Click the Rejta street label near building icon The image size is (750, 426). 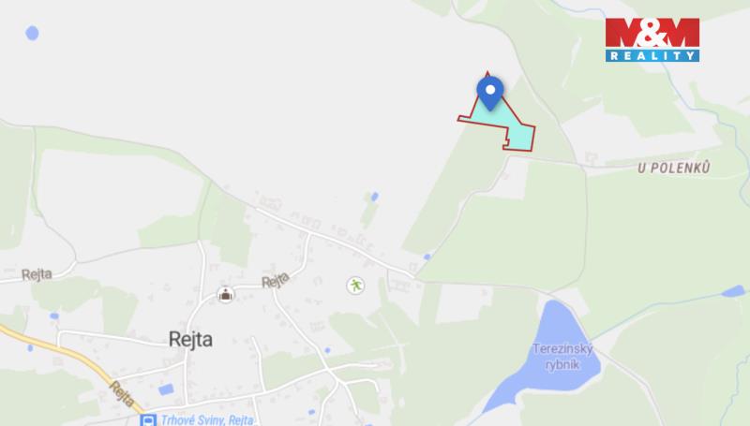(276, 280)
